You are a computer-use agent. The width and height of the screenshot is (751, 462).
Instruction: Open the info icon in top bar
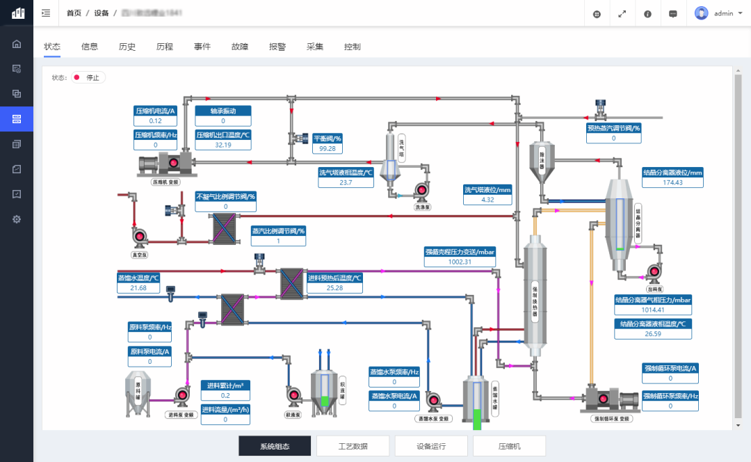[647, 13]
